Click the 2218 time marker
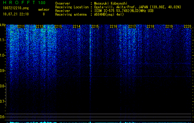Screen dimensions: 194x123 (151, 26)
